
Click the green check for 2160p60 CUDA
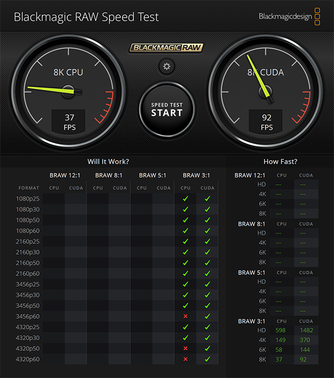(207, 273)
